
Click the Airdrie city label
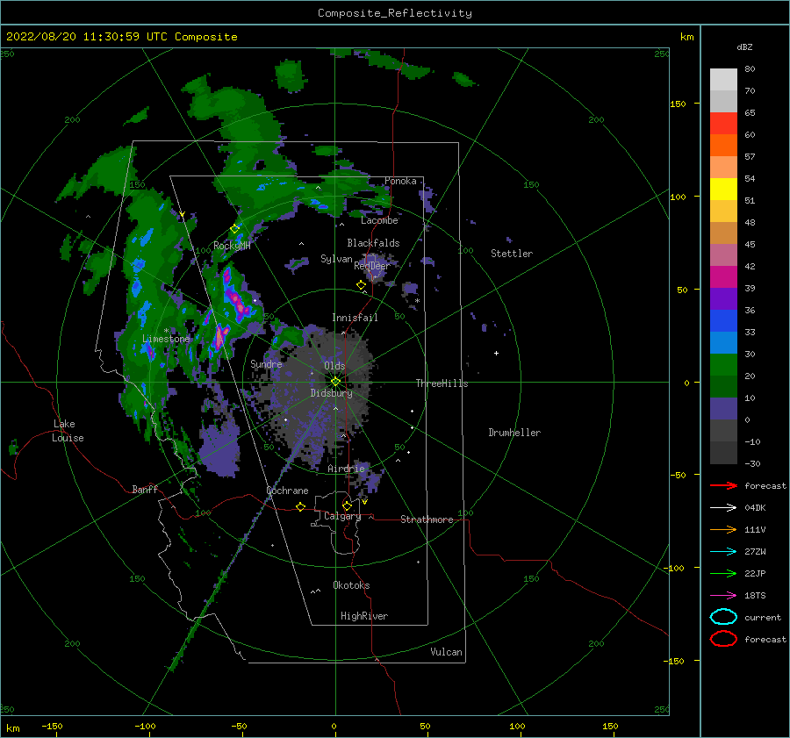coord(346,469)
